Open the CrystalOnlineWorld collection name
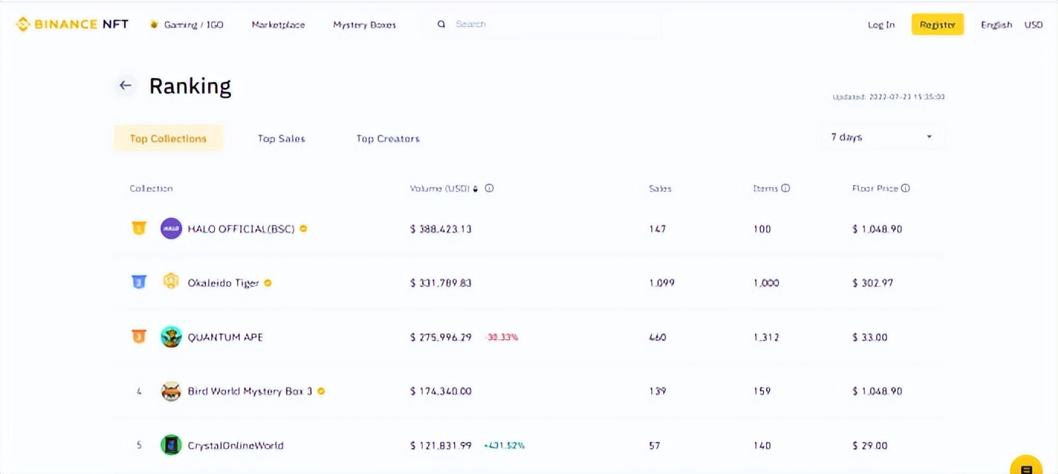The width and height of the screenshot is (1058, 474). 235,445
